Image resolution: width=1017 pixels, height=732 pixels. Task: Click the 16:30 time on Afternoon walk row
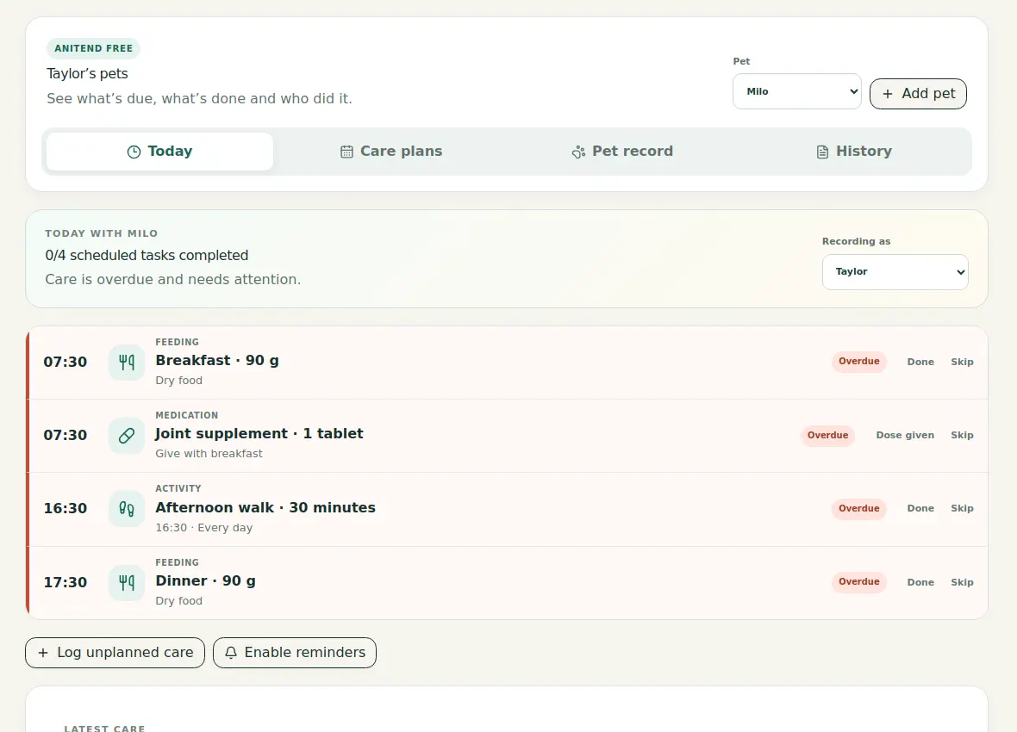point(65,508)
